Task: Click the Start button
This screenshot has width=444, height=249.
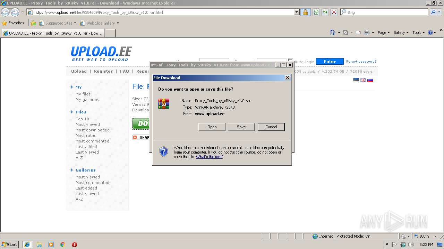Action: 10,245
